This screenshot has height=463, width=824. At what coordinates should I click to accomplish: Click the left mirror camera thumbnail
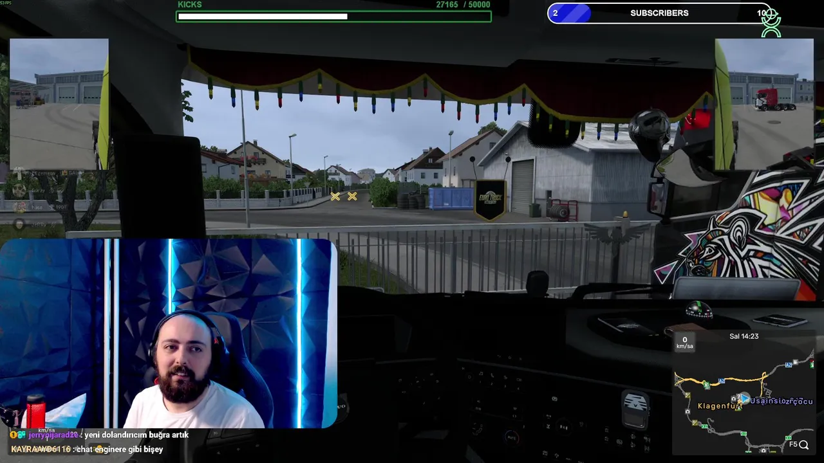[x=59, y=104]
